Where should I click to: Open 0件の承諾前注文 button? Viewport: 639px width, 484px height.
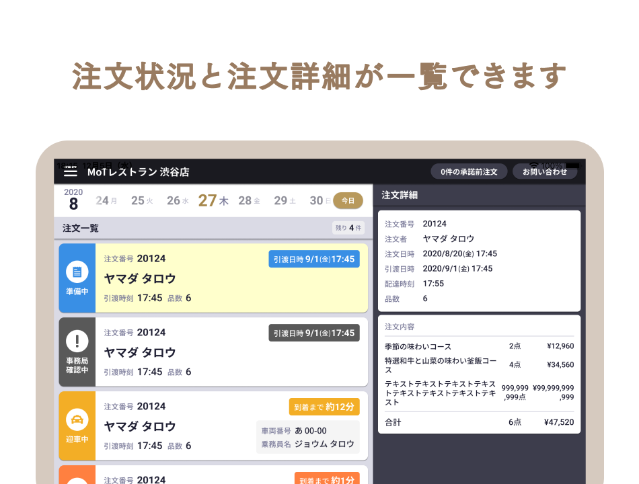[469, 172]
